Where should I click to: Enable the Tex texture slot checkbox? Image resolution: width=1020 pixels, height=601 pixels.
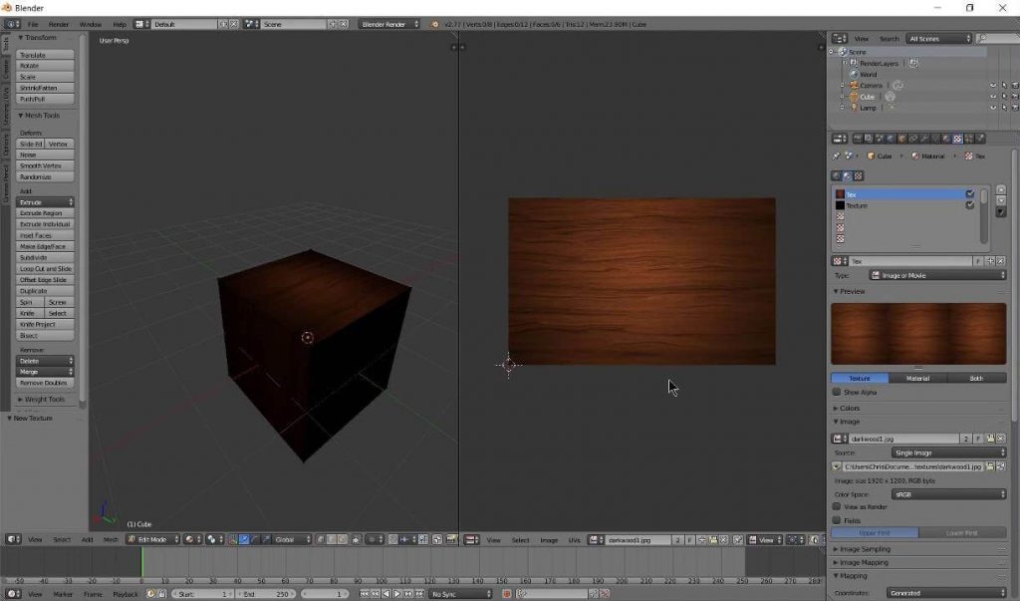(970, 193)
